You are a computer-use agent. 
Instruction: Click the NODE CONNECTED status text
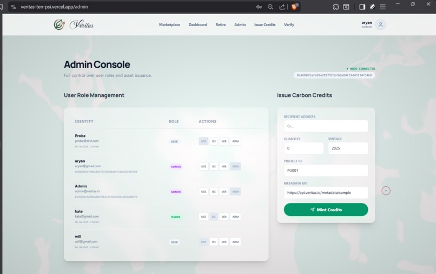pyautogui.click(x=362, y=69)
